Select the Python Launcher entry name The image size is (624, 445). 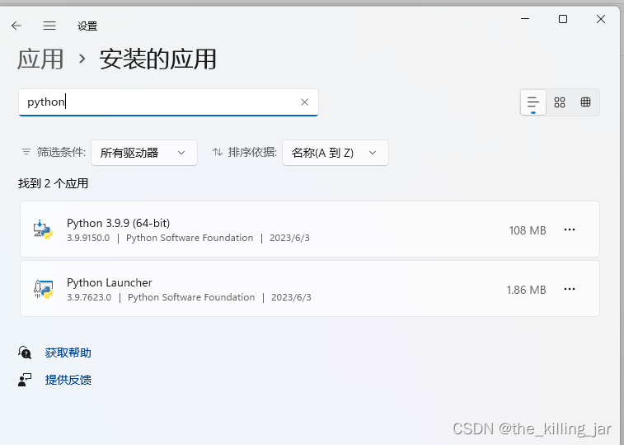click(110, 282)
